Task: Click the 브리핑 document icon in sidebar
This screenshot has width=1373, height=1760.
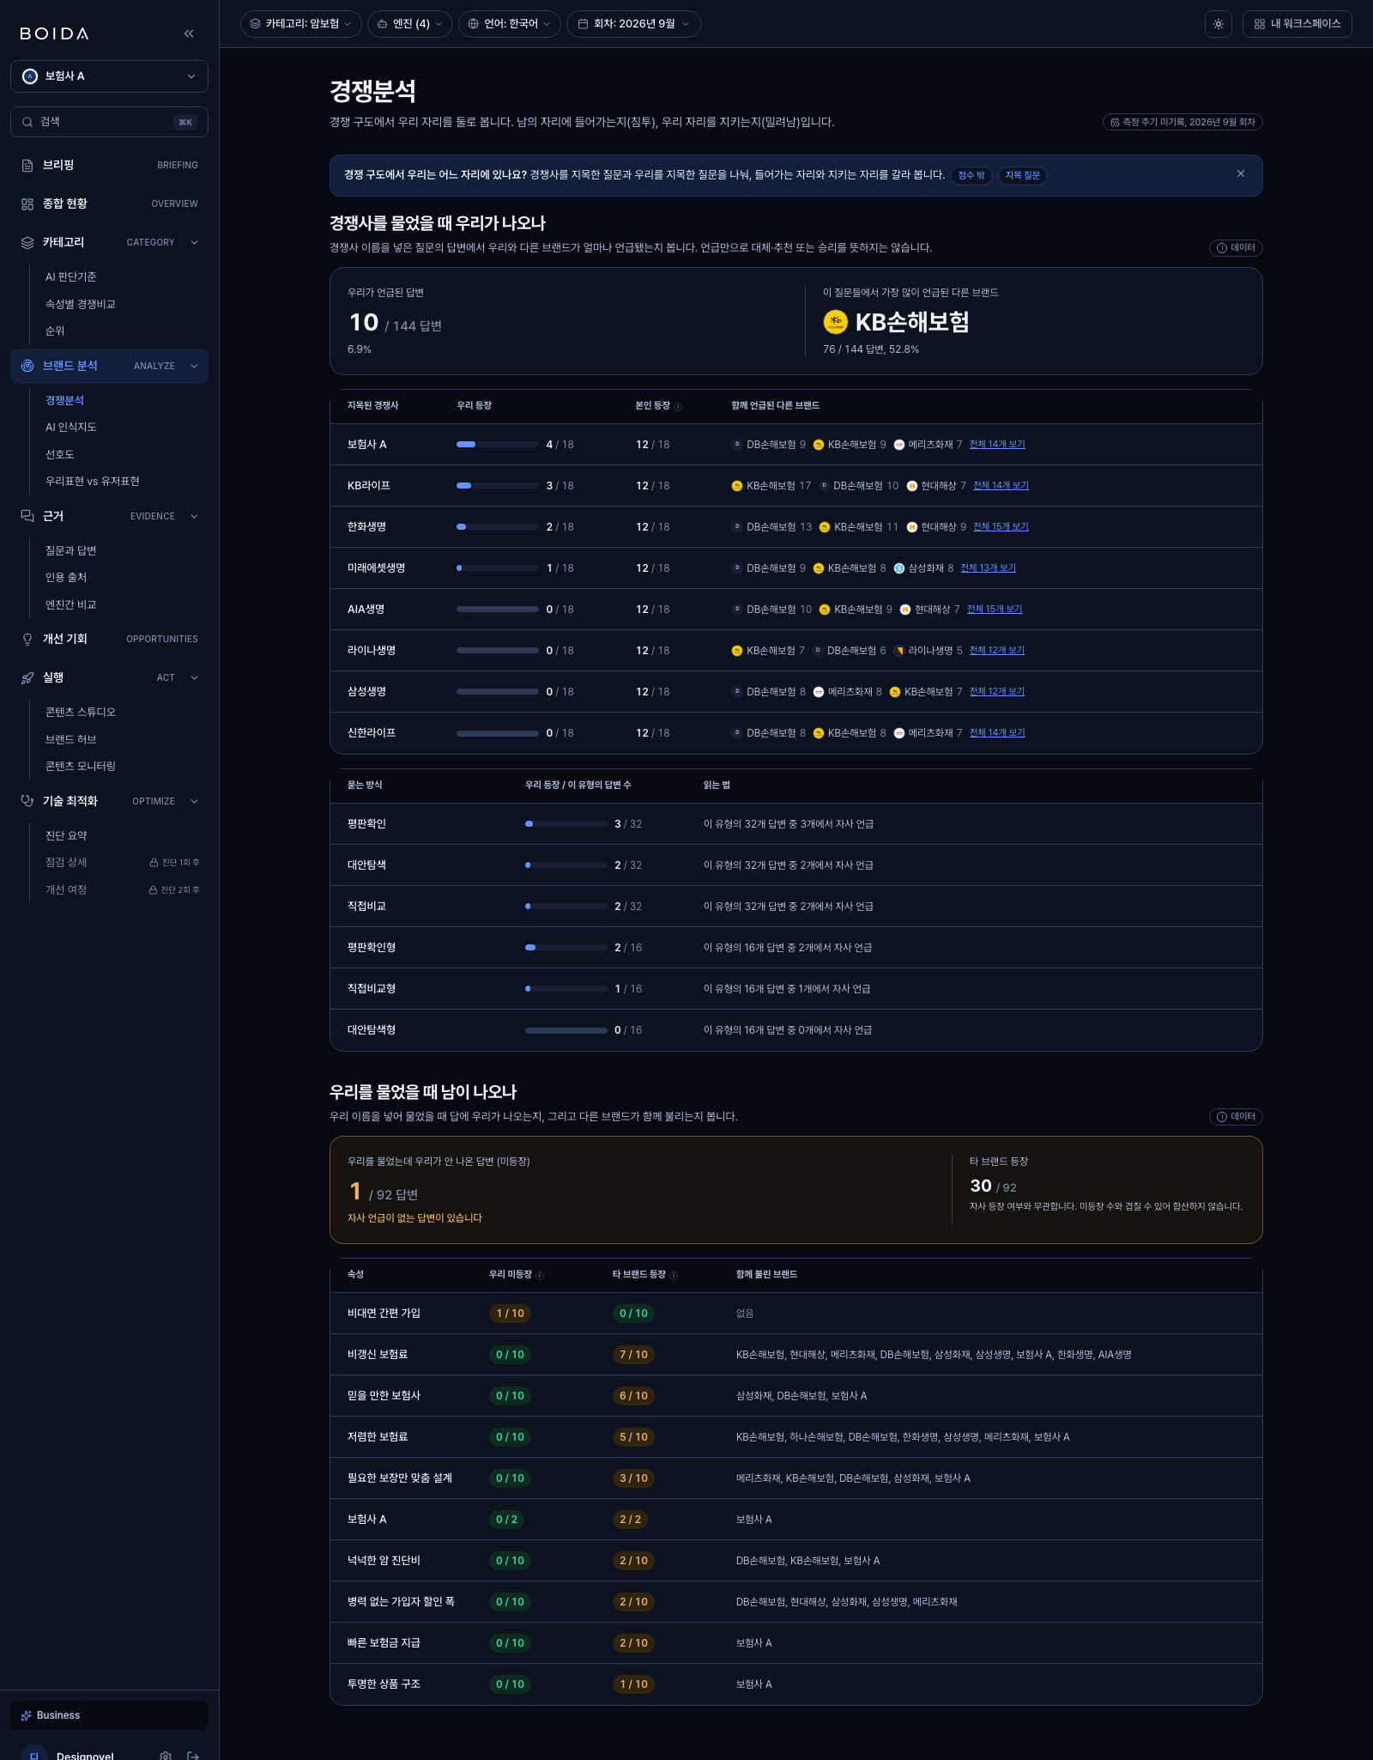Action: [27, 165]
